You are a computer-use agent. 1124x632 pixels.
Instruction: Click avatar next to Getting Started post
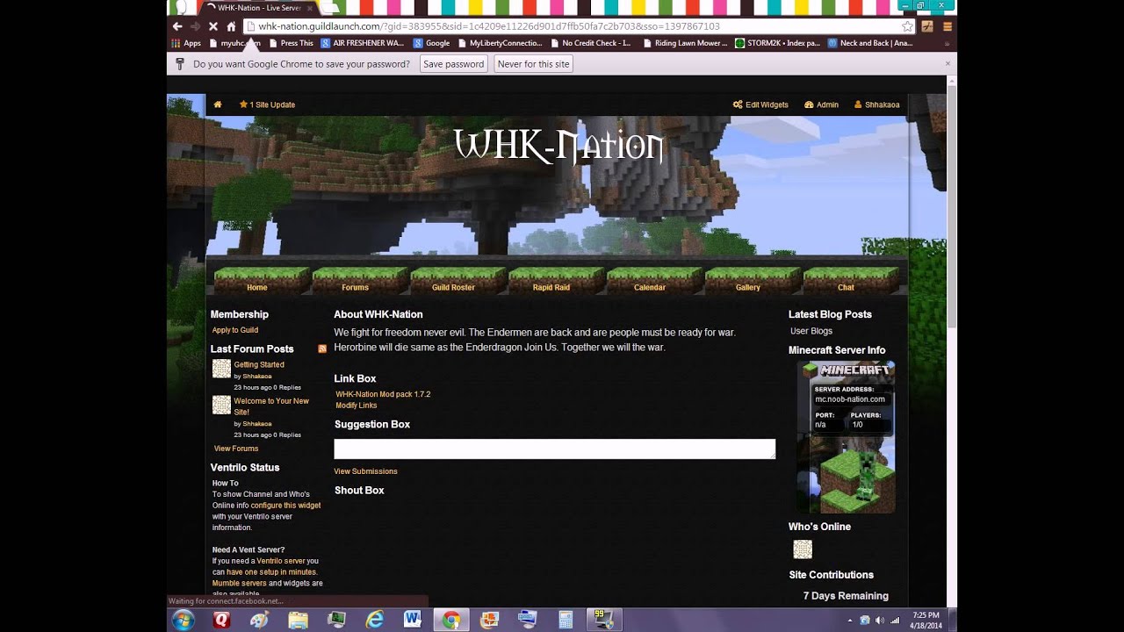221,369
